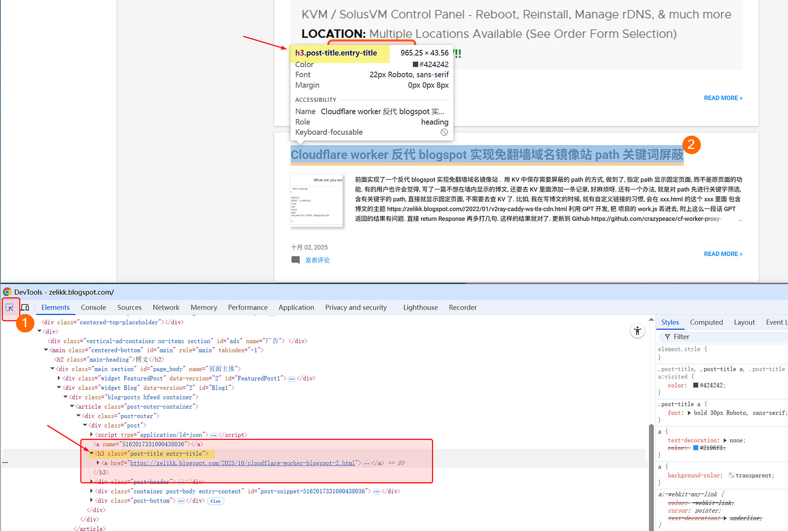The width and height of the screenshot is (788, 531).
Task: Select the Computed sidebar tab
Action: tap(706, 322)
